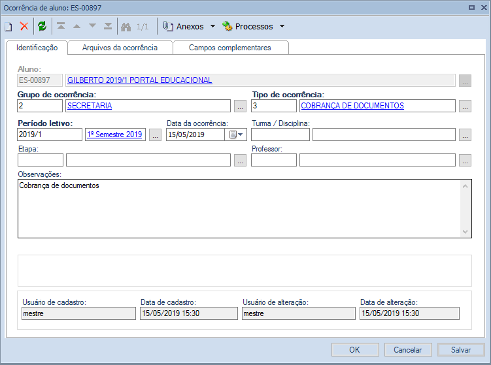Screen dimensions: 491x365
Task: Click the New record icon
Action: tap(8, 27)
